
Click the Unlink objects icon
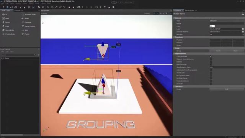pos(60,7)
